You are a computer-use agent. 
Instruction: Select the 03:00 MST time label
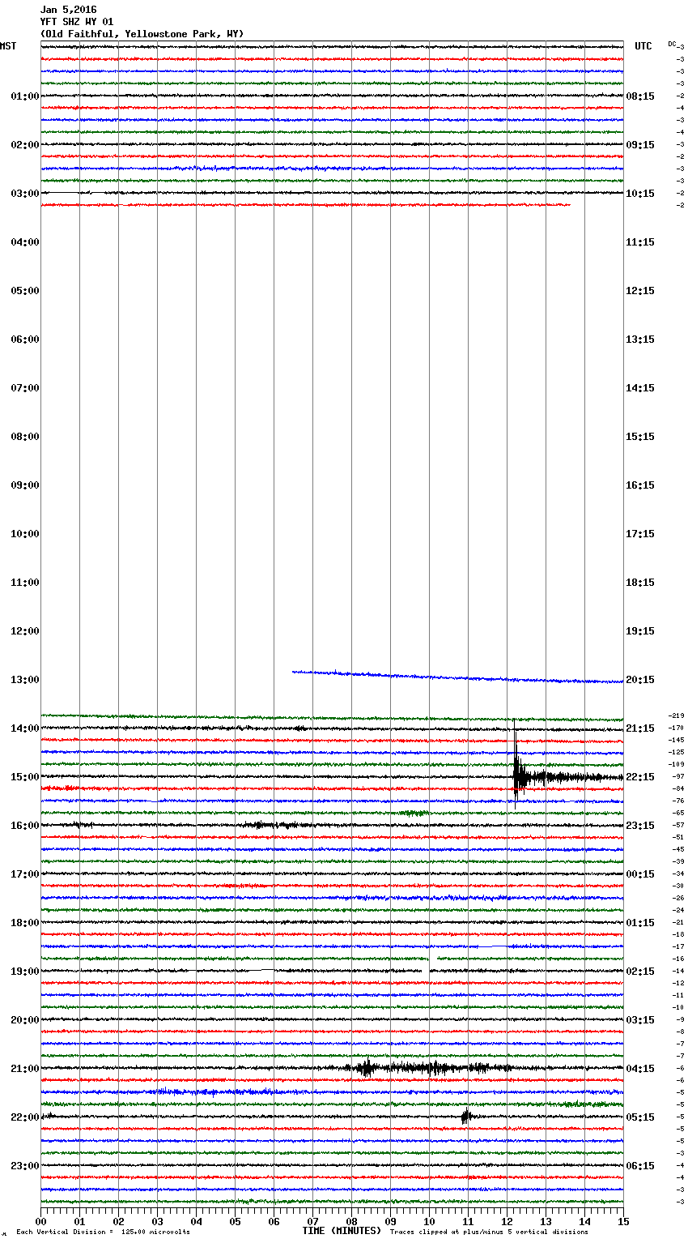(25, 194)
